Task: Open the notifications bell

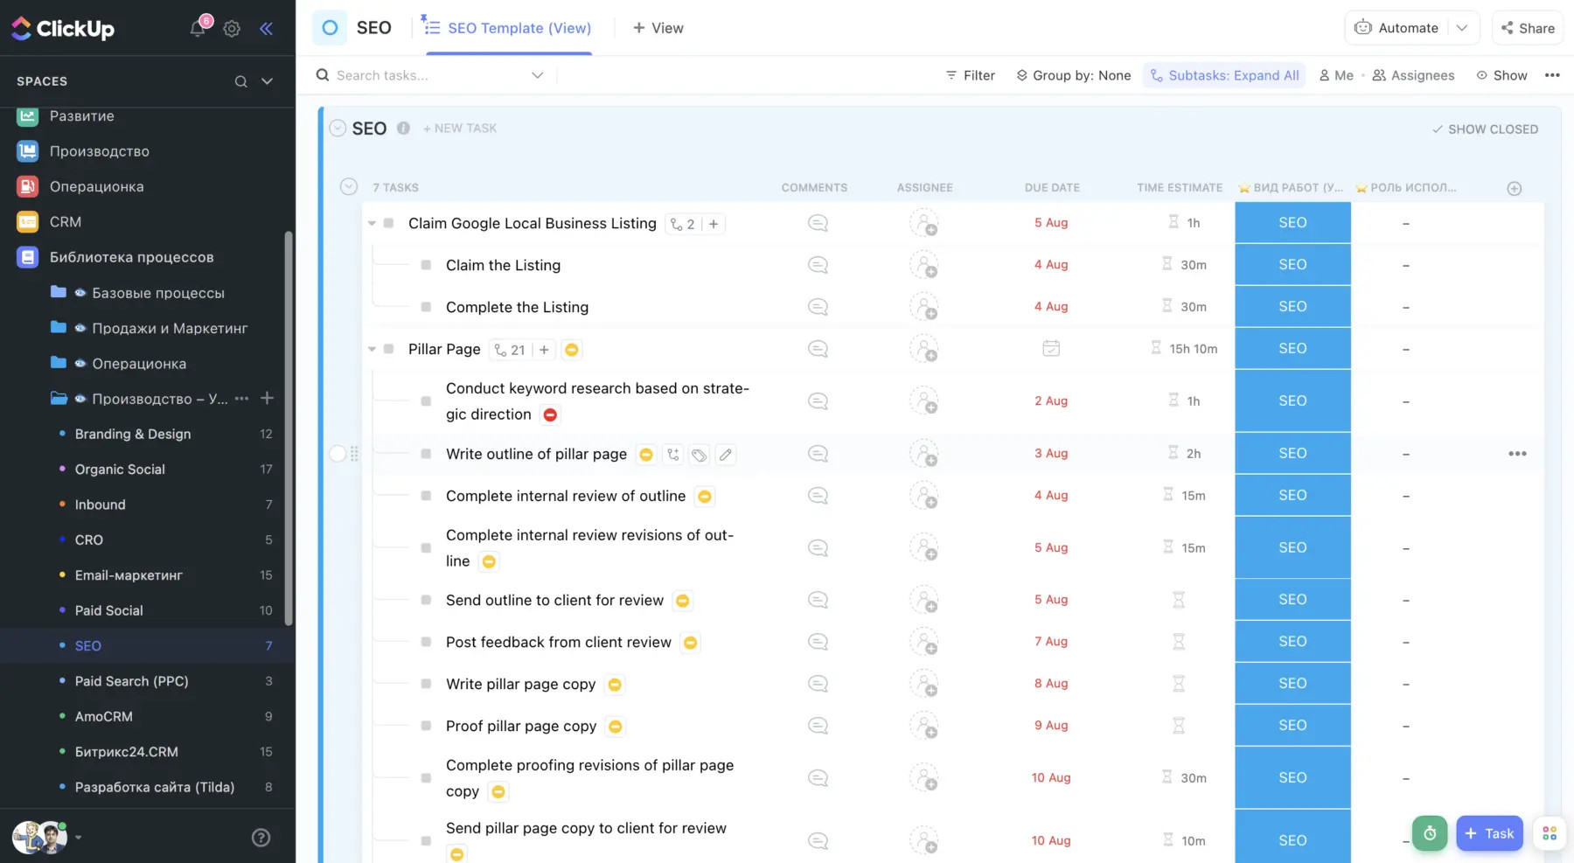Action: 198,28
